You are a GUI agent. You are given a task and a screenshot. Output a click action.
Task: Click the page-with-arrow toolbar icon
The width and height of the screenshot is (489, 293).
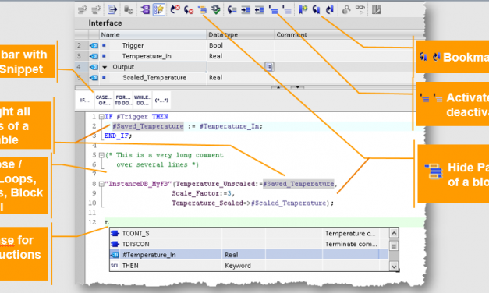click(112, 10)
